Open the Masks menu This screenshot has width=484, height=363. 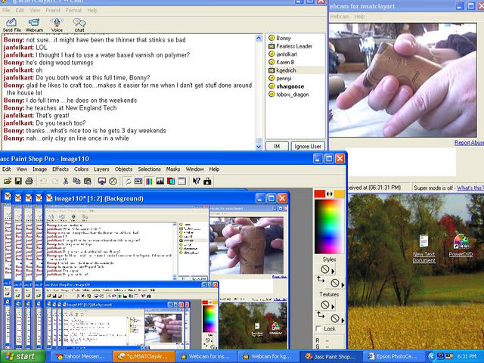(173, 169)
